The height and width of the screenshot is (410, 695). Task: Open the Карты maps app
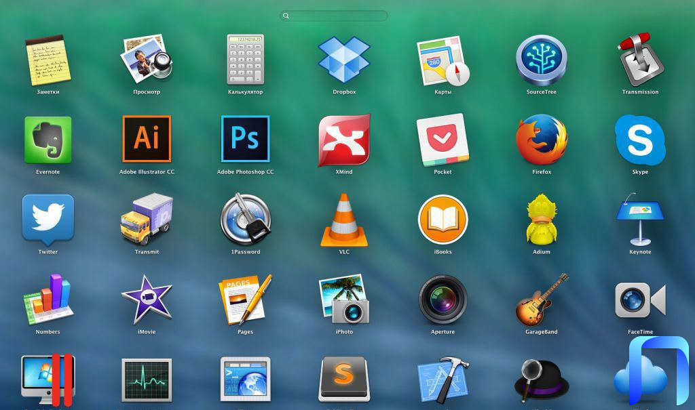point(443,61)
